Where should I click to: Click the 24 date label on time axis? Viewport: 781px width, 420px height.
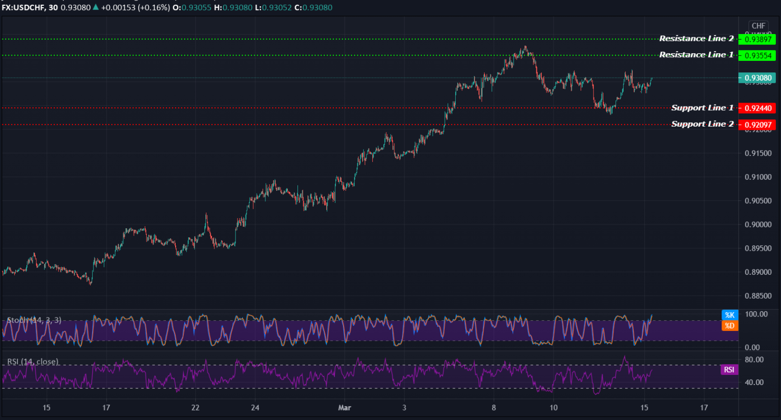click(x=255, y=408)
